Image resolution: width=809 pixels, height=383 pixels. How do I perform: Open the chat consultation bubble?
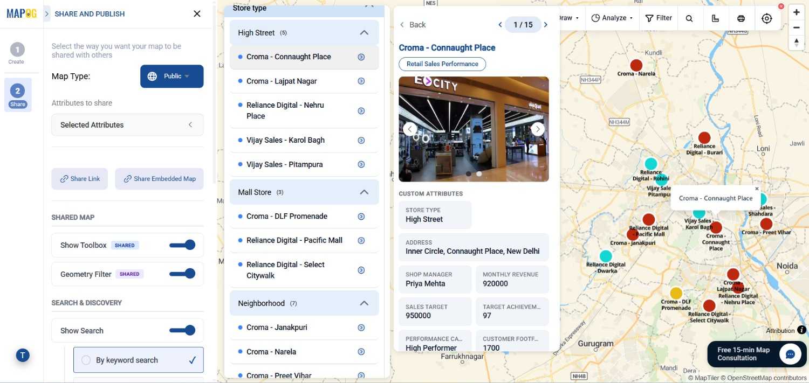790,354
